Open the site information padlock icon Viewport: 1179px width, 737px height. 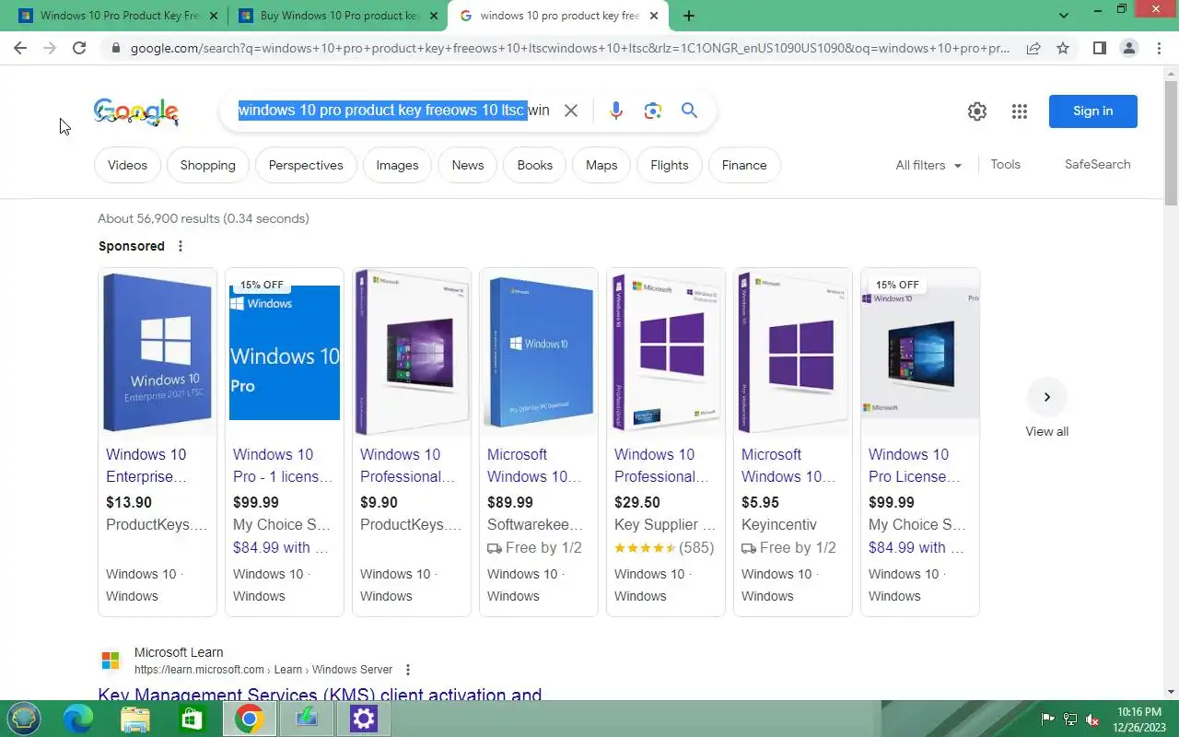pos(114,48)
